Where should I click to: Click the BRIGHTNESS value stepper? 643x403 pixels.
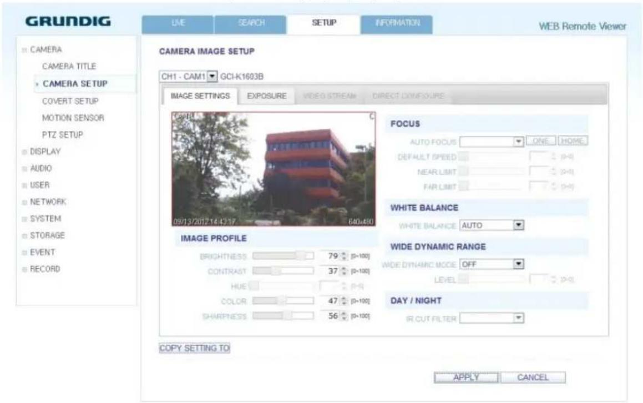pyautogui.click(x=345, y=256)
